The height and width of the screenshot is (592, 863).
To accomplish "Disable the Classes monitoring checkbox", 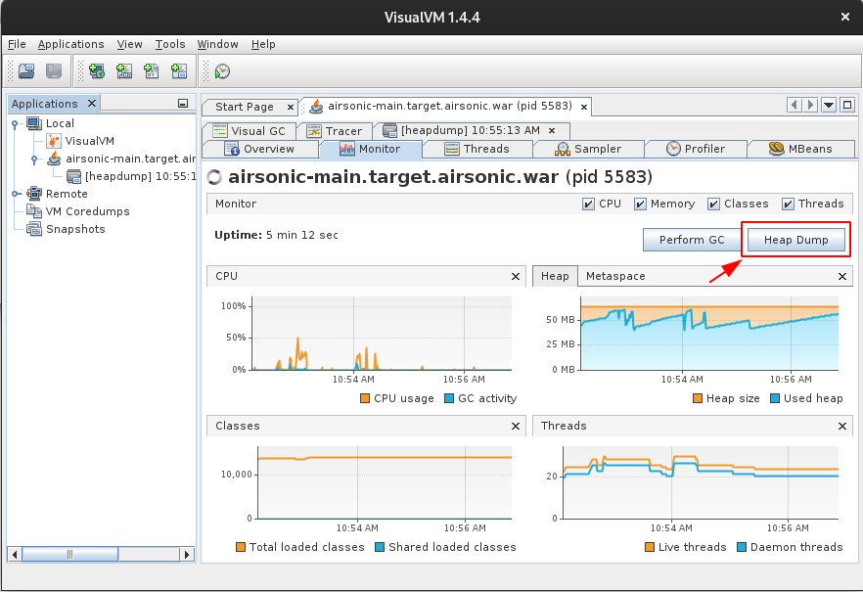I will 712,204.
